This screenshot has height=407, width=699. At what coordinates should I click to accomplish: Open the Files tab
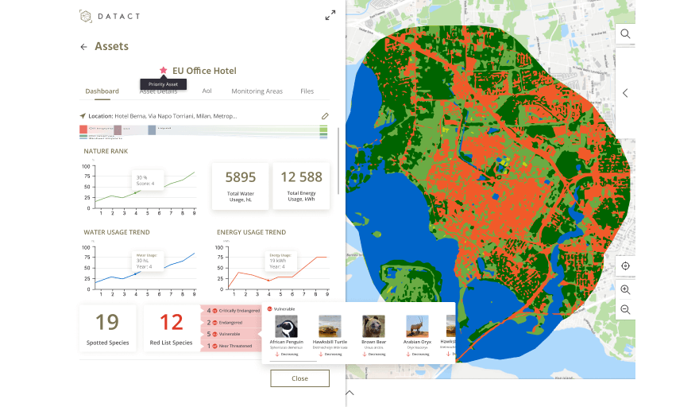point(307,91)
